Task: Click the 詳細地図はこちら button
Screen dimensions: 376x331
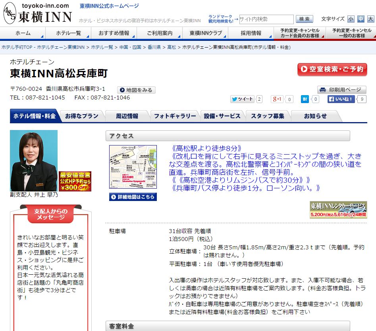Action: click(x=133, y=197)
